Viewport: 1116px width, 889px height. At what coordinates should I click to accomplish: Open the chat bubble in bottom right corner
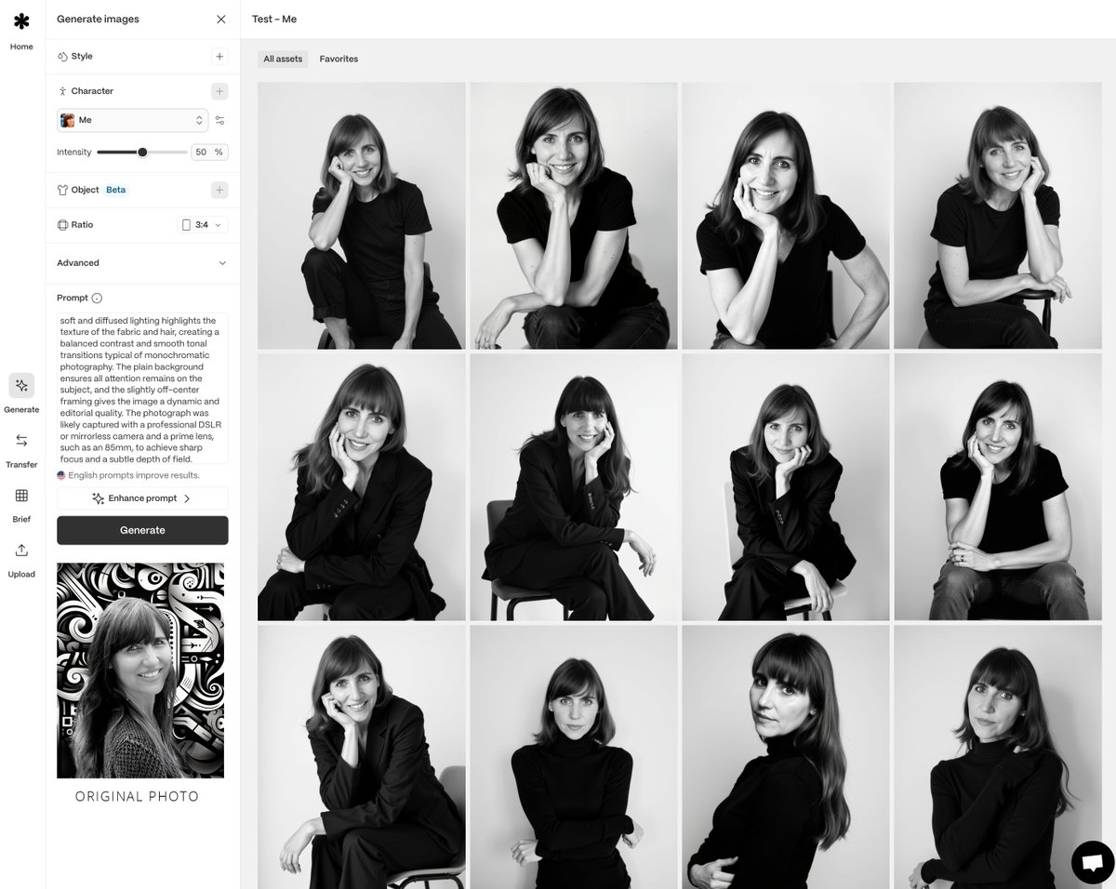1091,863
